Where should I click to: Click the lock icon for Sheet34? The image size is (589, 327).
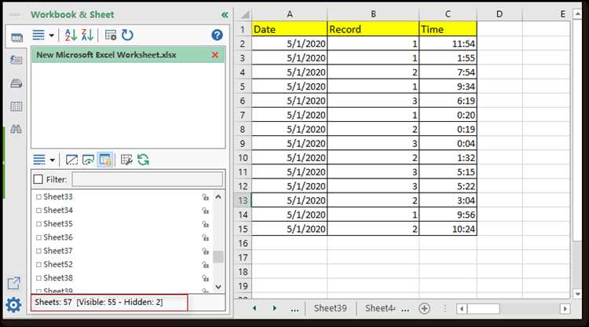[205, 211]
